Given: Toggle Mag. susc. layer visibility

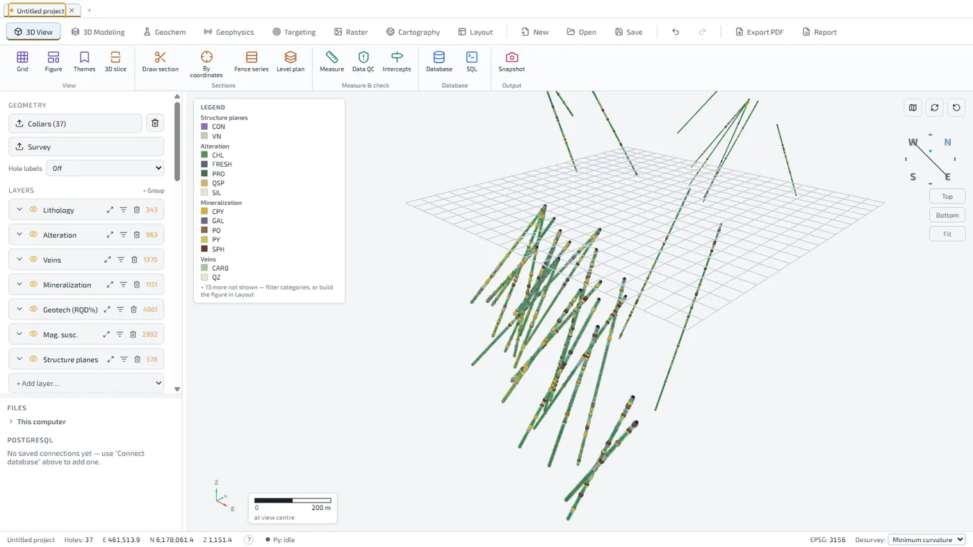Looking at the screenshot, I should pos(33,335).
